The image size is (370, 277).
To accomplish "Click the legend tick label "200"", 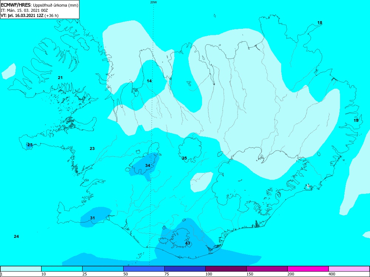I will [291, 274].
